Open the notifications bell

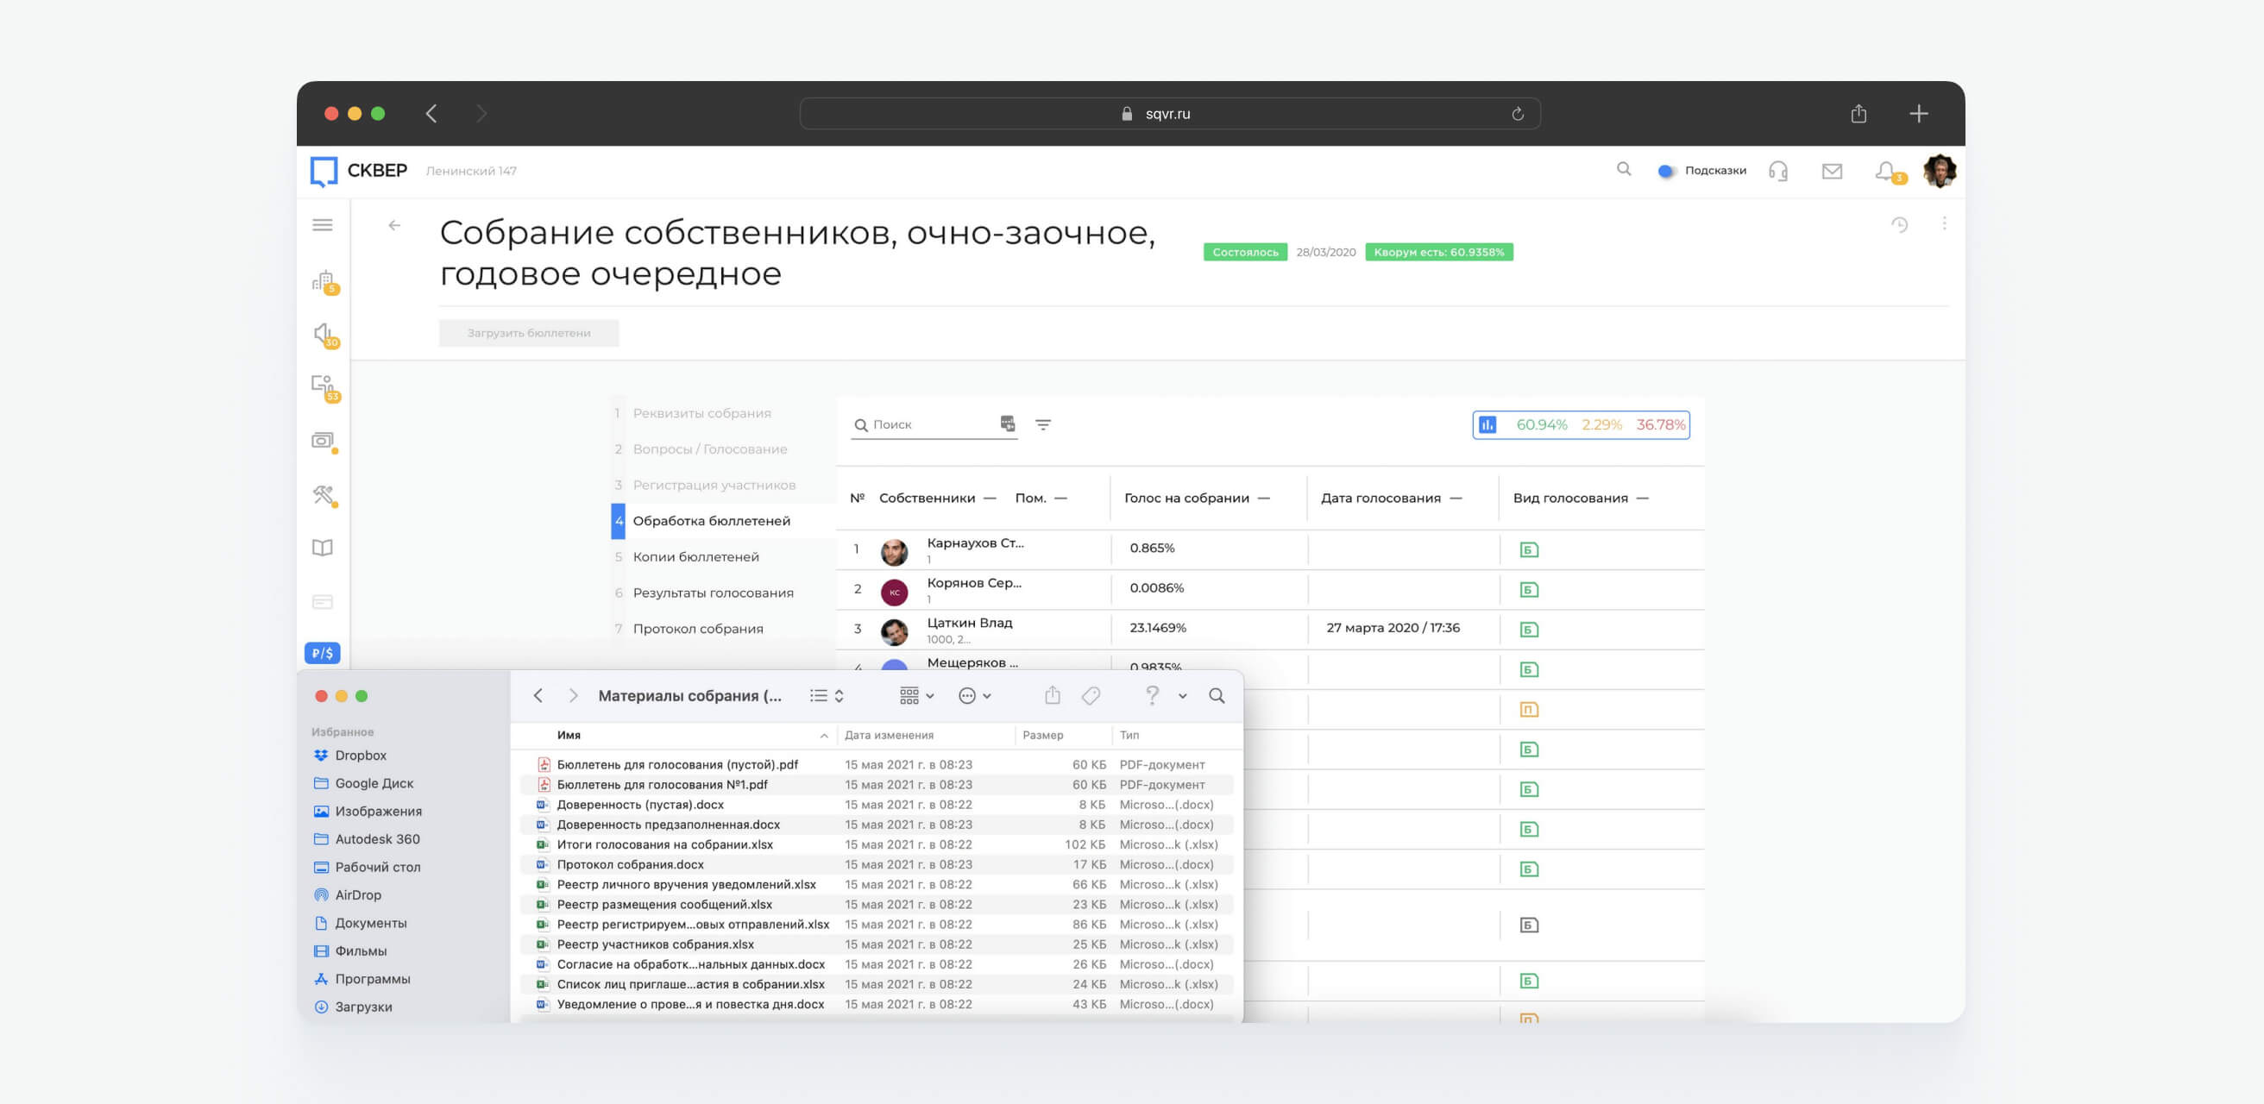pos(1885,172)
